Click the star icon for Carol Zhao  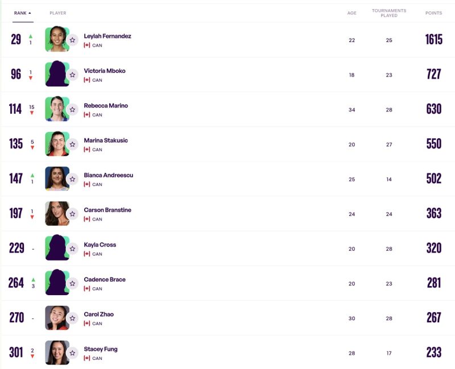pos(73,318)
